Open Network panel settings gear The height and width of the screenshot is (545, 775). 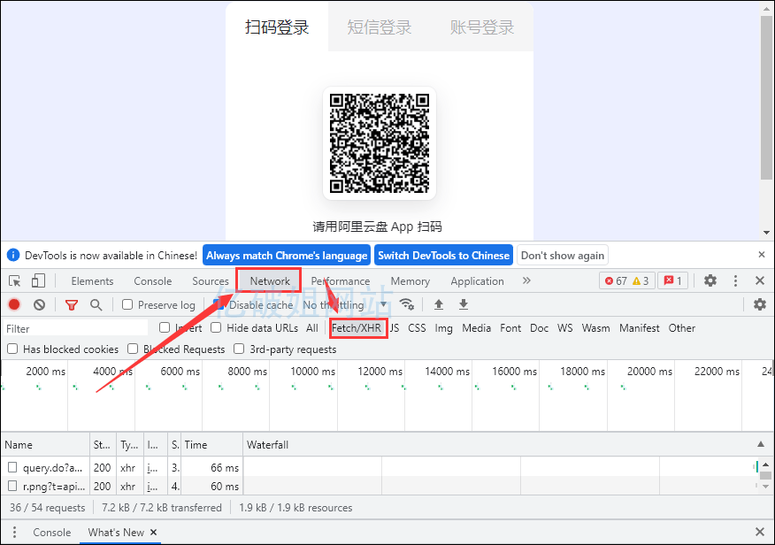760,304
